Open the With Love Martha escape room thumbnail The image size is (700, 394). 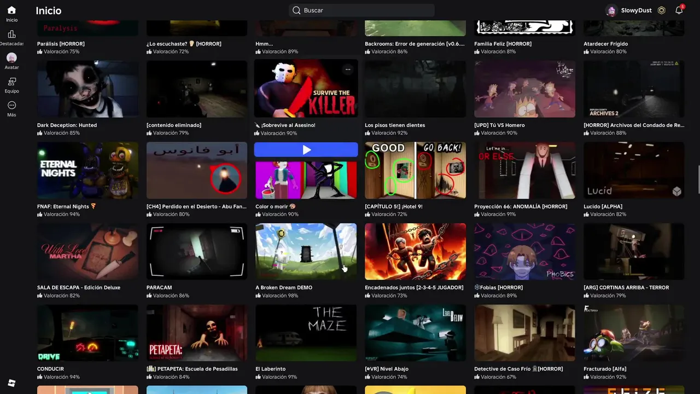[x=87, y=252]
